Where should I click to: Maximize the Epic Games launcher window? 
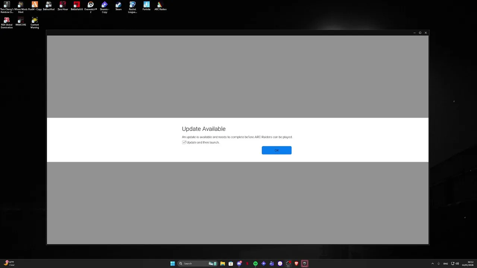420,33
